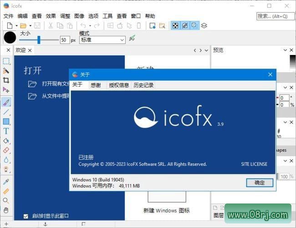Select the eyedropper color picker tool

[6, 182]
